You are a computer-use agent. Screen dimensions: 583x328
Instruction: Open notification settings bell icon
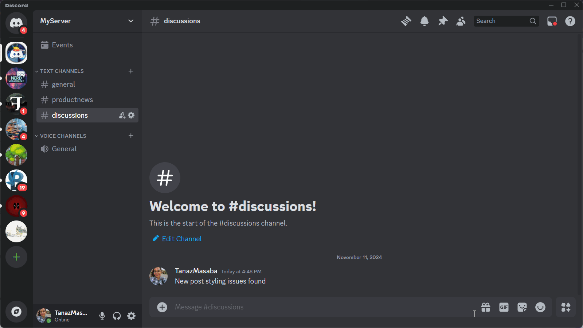(424, 21)
